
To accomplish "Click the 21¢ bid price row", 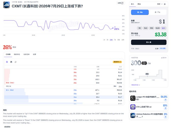I will pyautogui.click(x=64, y=97).
